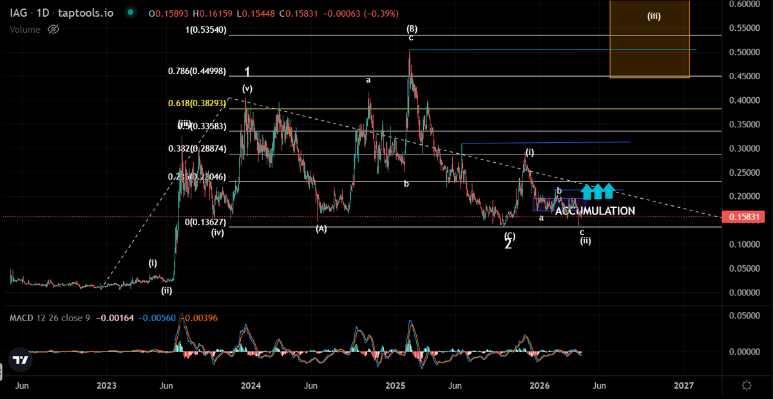
Task: Click the rightmost cyan up-arrow marker
Action: coord(608,191)
